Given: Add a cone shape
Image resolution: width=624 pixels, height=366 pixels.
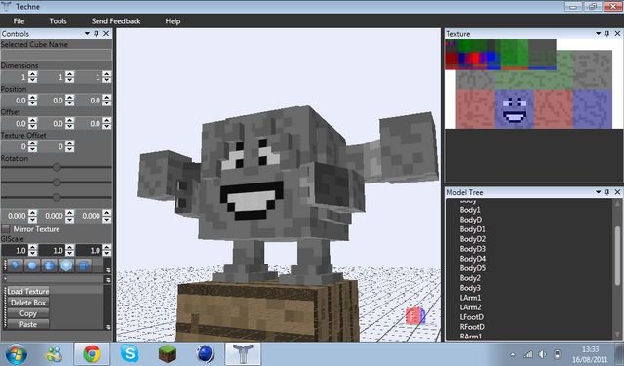Looking at the screenshot, I should 16,265.
